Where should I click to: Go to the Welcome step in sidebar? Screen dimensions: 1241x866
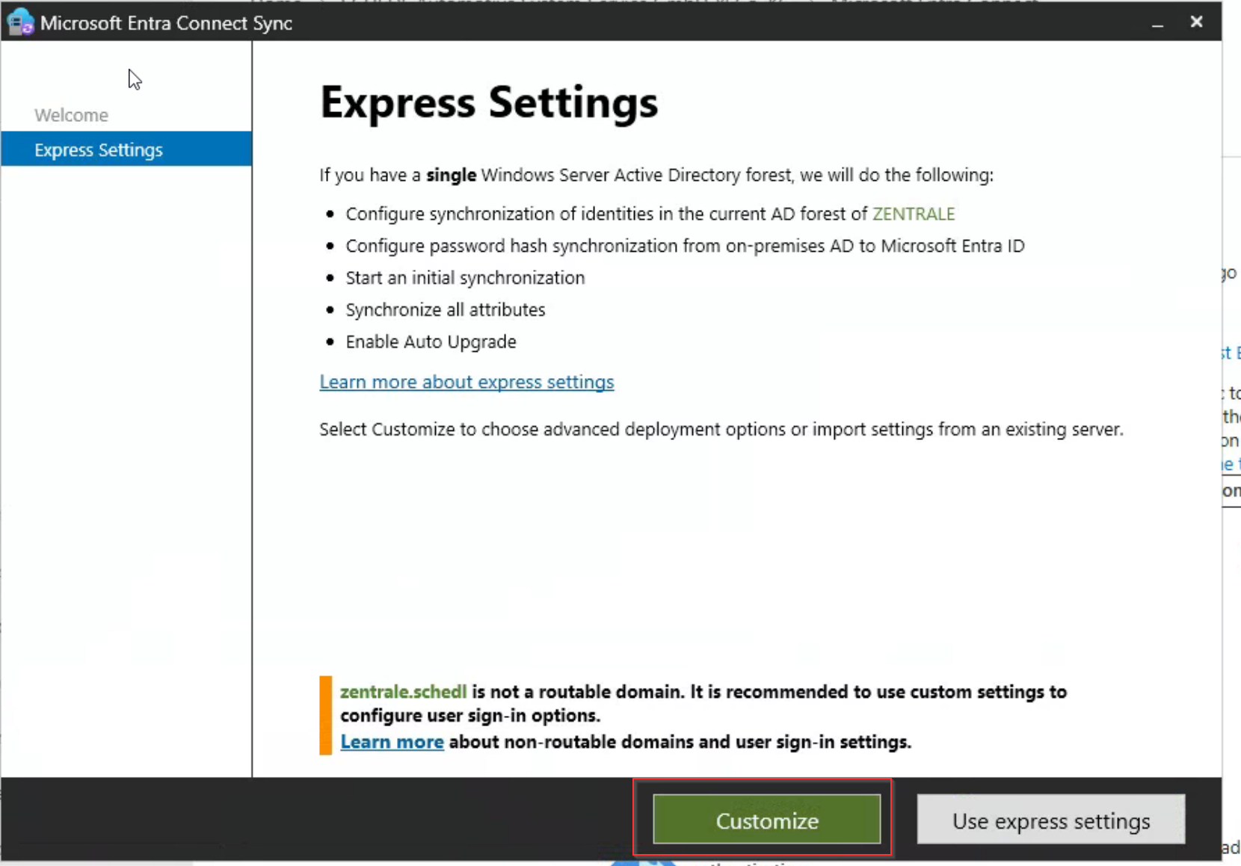[71, 115]
